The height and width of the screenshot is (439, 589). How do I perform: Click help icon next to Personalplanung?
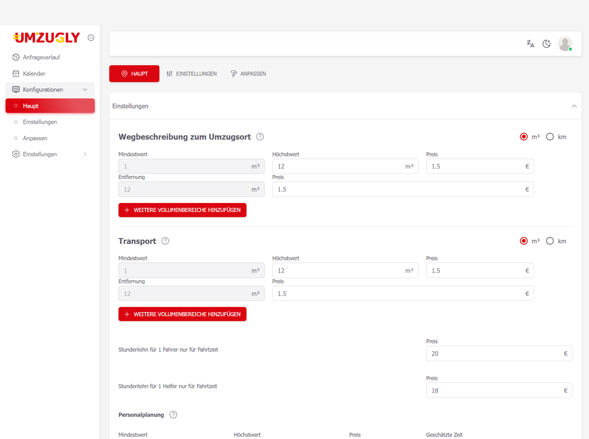tap(173, 415)
